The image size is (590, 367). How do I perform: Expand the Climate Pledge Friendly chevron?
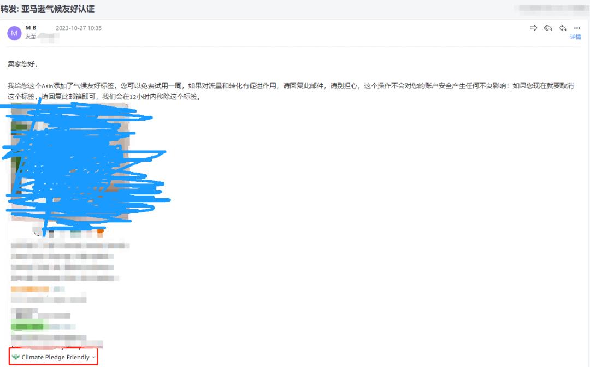coord(93,357)
